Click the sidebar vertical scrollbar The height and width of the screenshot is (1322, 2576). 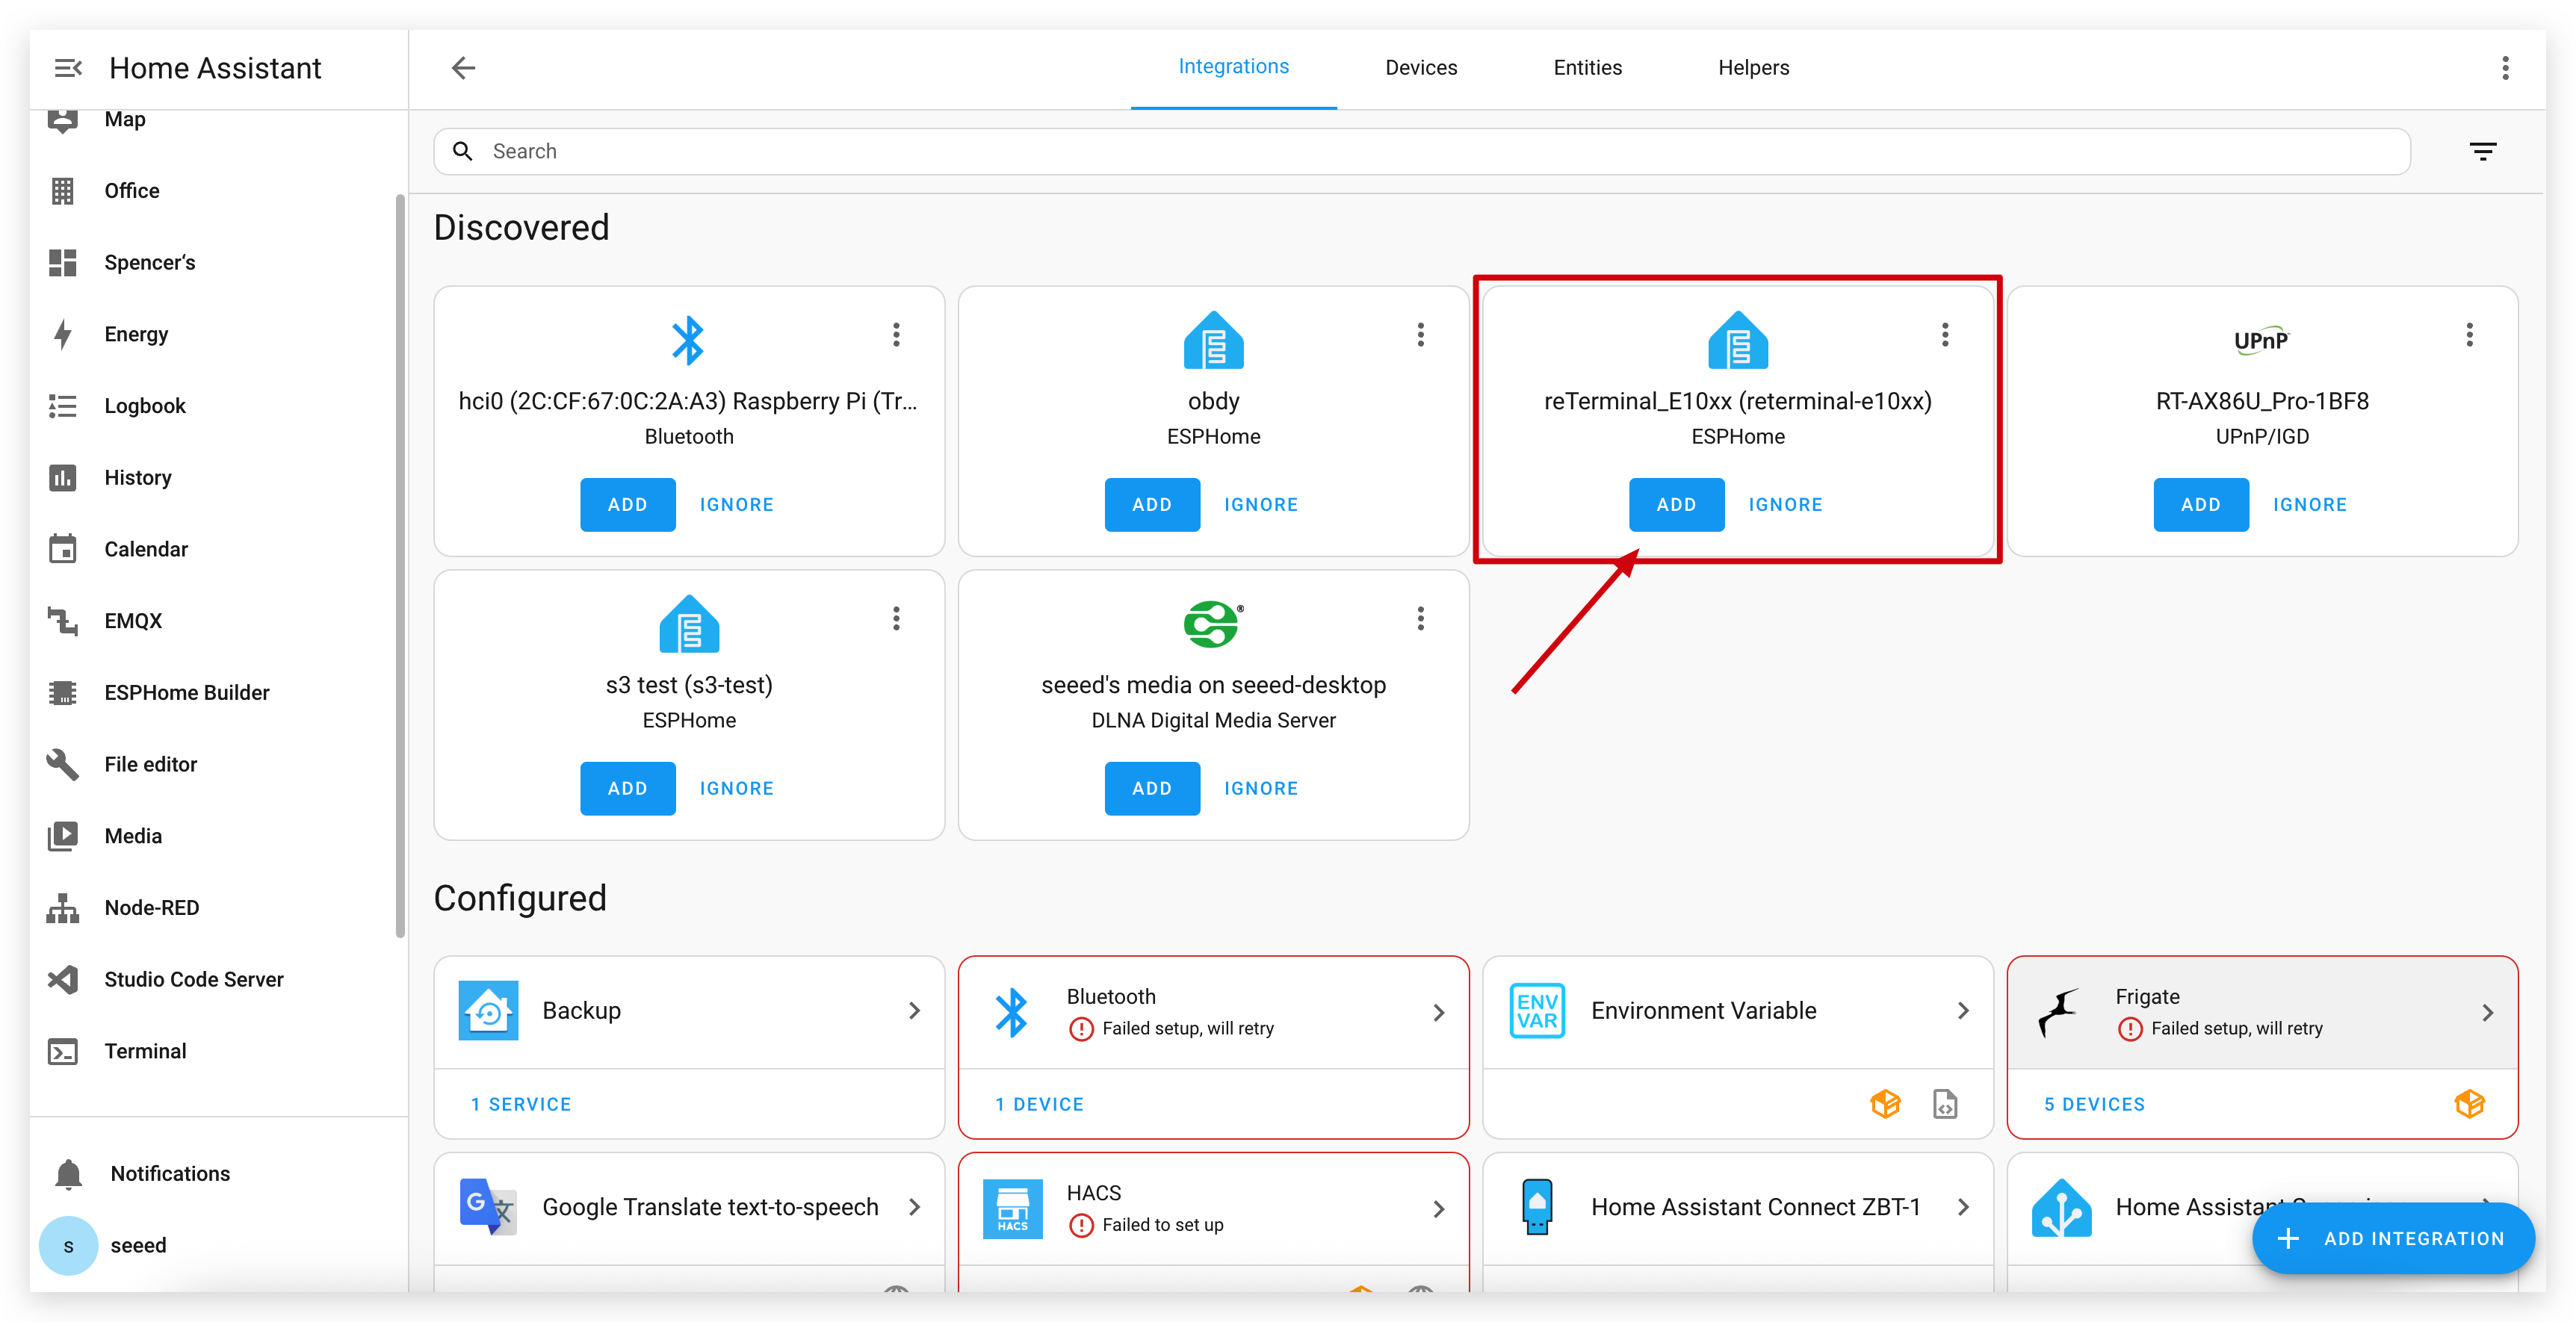pyautogui.click(x=400, y=566)
